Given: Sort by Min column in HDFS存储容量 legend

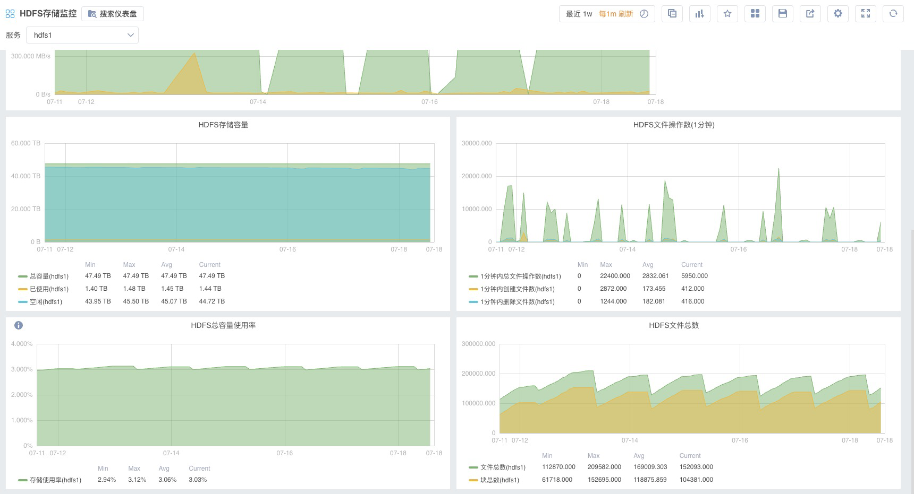Looking at the screenshot, I should point(90,265).
